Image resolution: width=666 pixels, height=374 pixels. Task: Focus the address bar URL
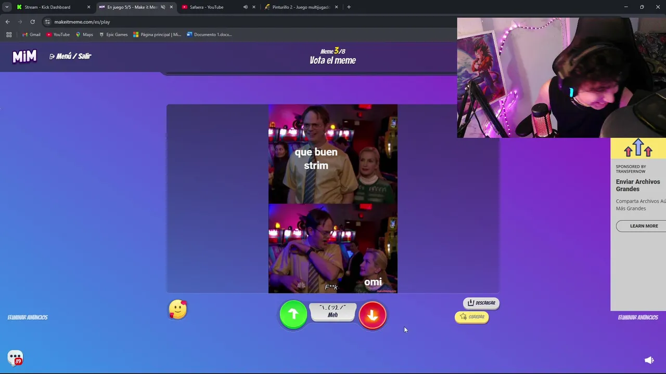(82, 22)
